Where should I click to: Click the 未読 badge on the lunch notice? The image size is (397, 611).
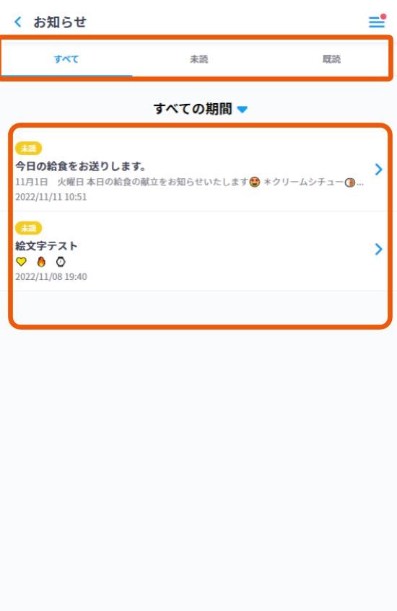pyautogui.click(x=28, y=149)
